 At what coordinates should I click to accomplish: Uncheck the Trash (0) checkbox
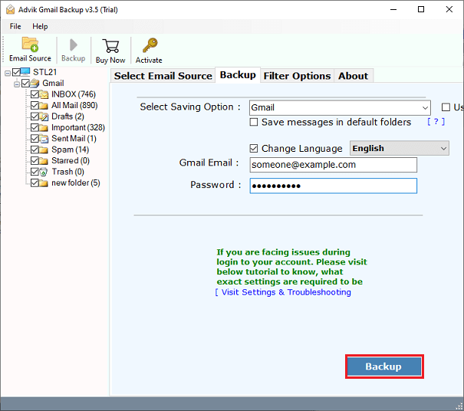pos(35,172)
